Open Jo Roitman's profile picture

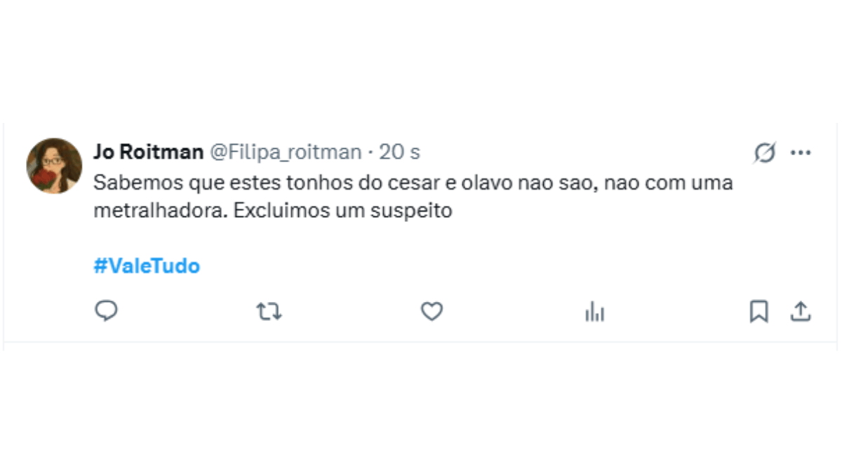click(x=54, y=166)
